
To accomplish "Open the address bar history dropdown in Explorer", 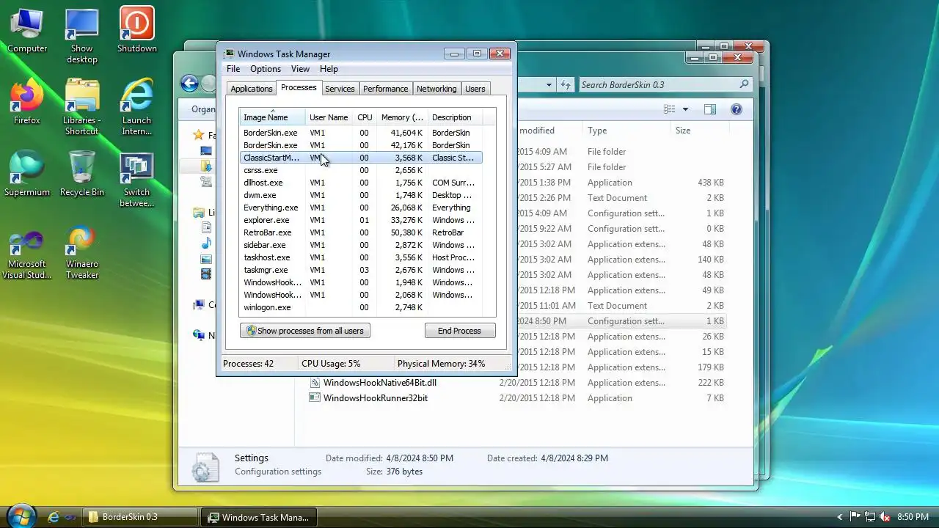I will pos(549,85).
